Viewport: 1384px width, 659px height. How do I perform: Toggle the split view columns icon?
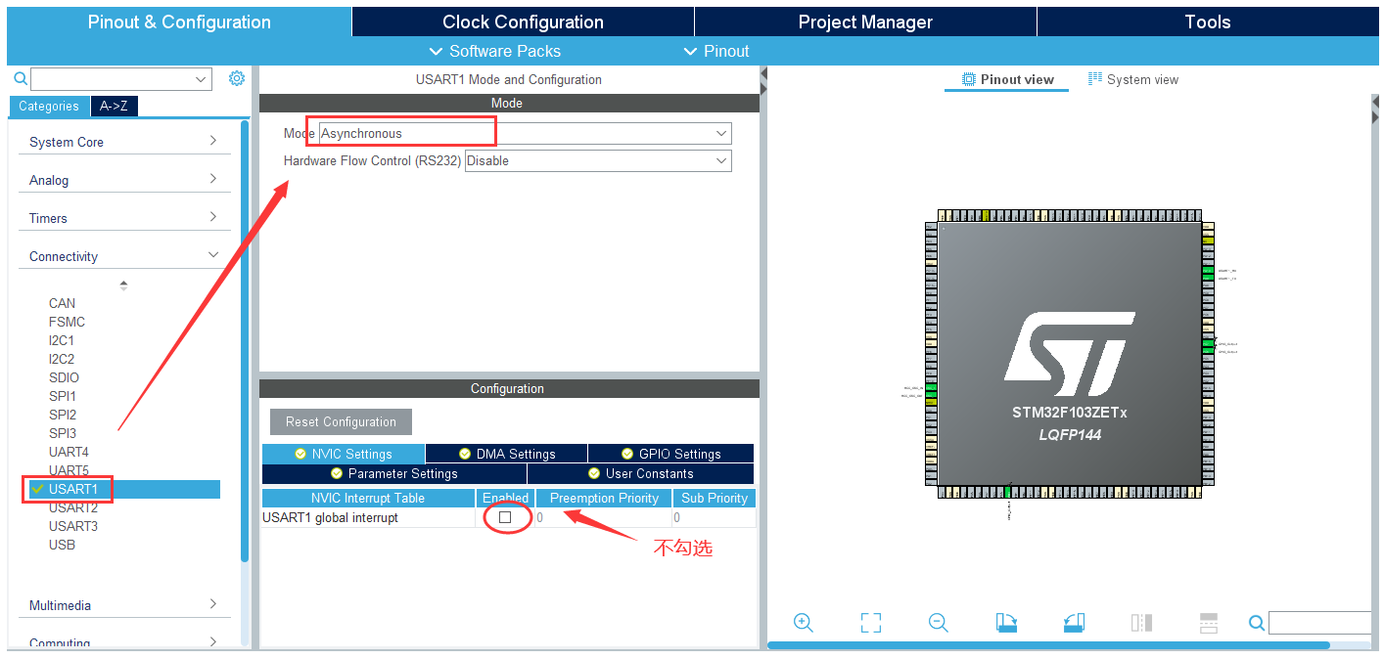(x=1141, y=623)
